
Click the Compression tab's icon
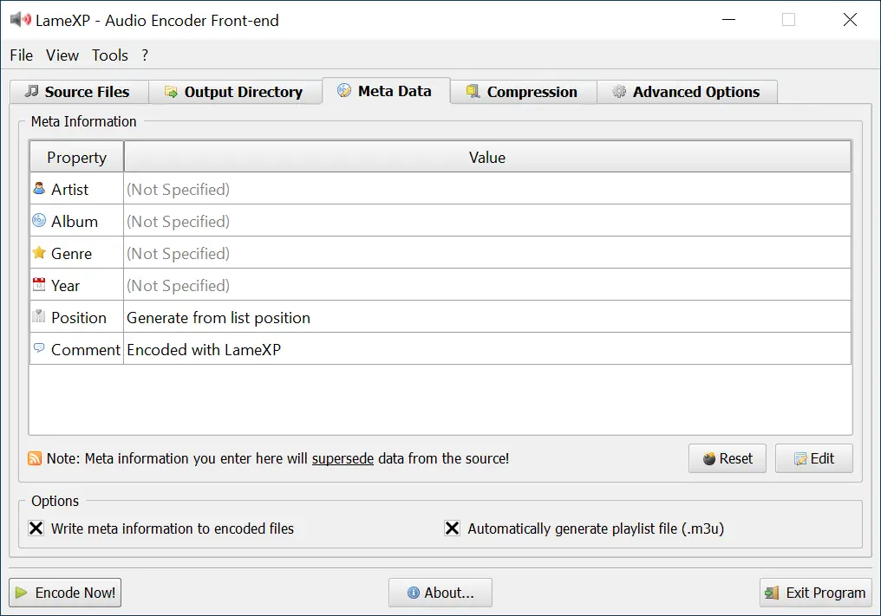pyautogui.click(x=473, y=91)
